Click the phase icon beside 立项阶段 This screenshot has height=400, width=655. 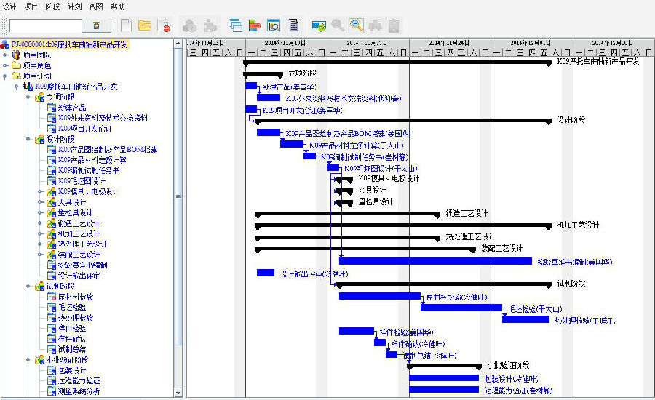click(40, 97)
